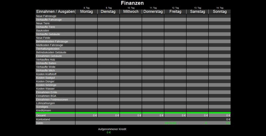Select the Dienstag column header
The width and height of the screenshot is (266, 136).
pos(108,12)
